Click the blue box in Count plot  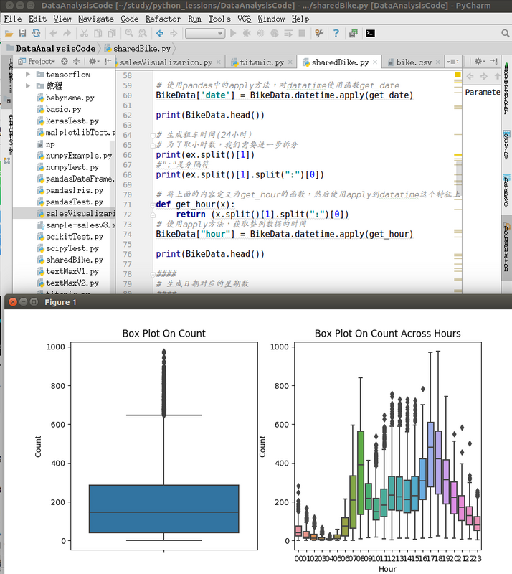click(x=164, y=509)
